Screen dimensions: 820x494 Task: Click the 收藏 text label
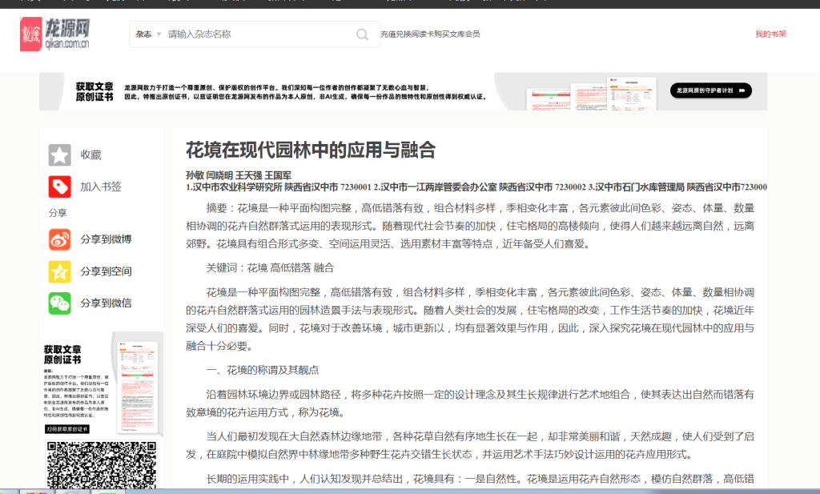pyautogui.click(x=90, y=155)
